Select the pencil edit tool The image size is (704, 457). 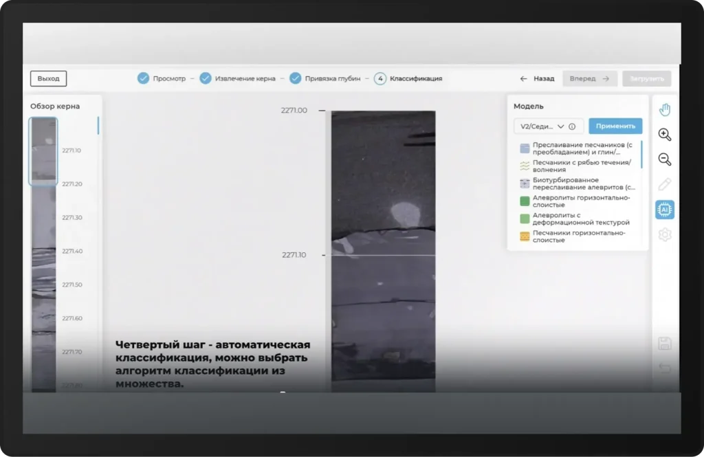(x=664, y=184)
